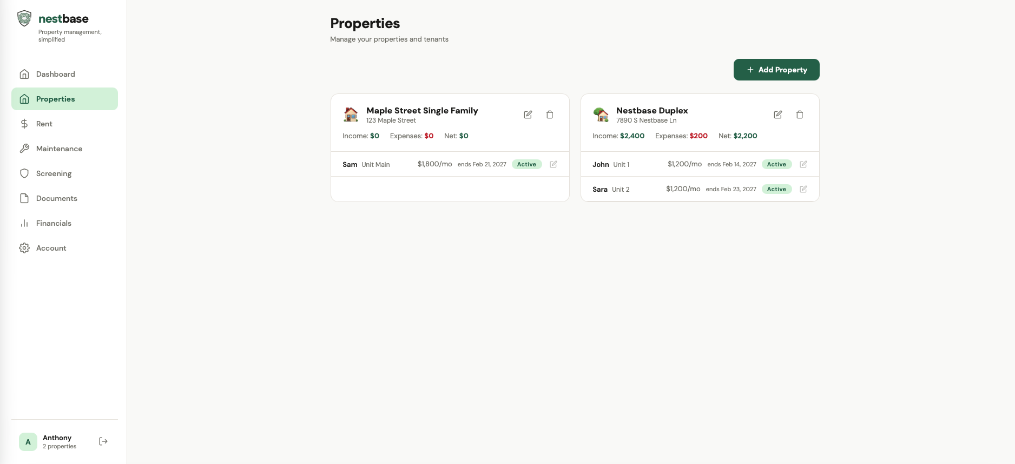
Task: Go to the Rent section
Action: (44, 124)
